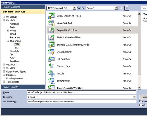Image resolution: width=147 pixels, height=116 pixels.
Task: Switch to small icons view
Action: click(x=121, y=8)
